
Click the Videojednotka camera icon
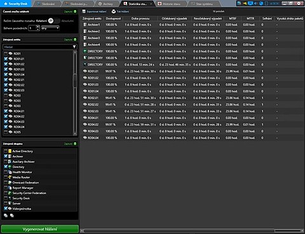10,209
